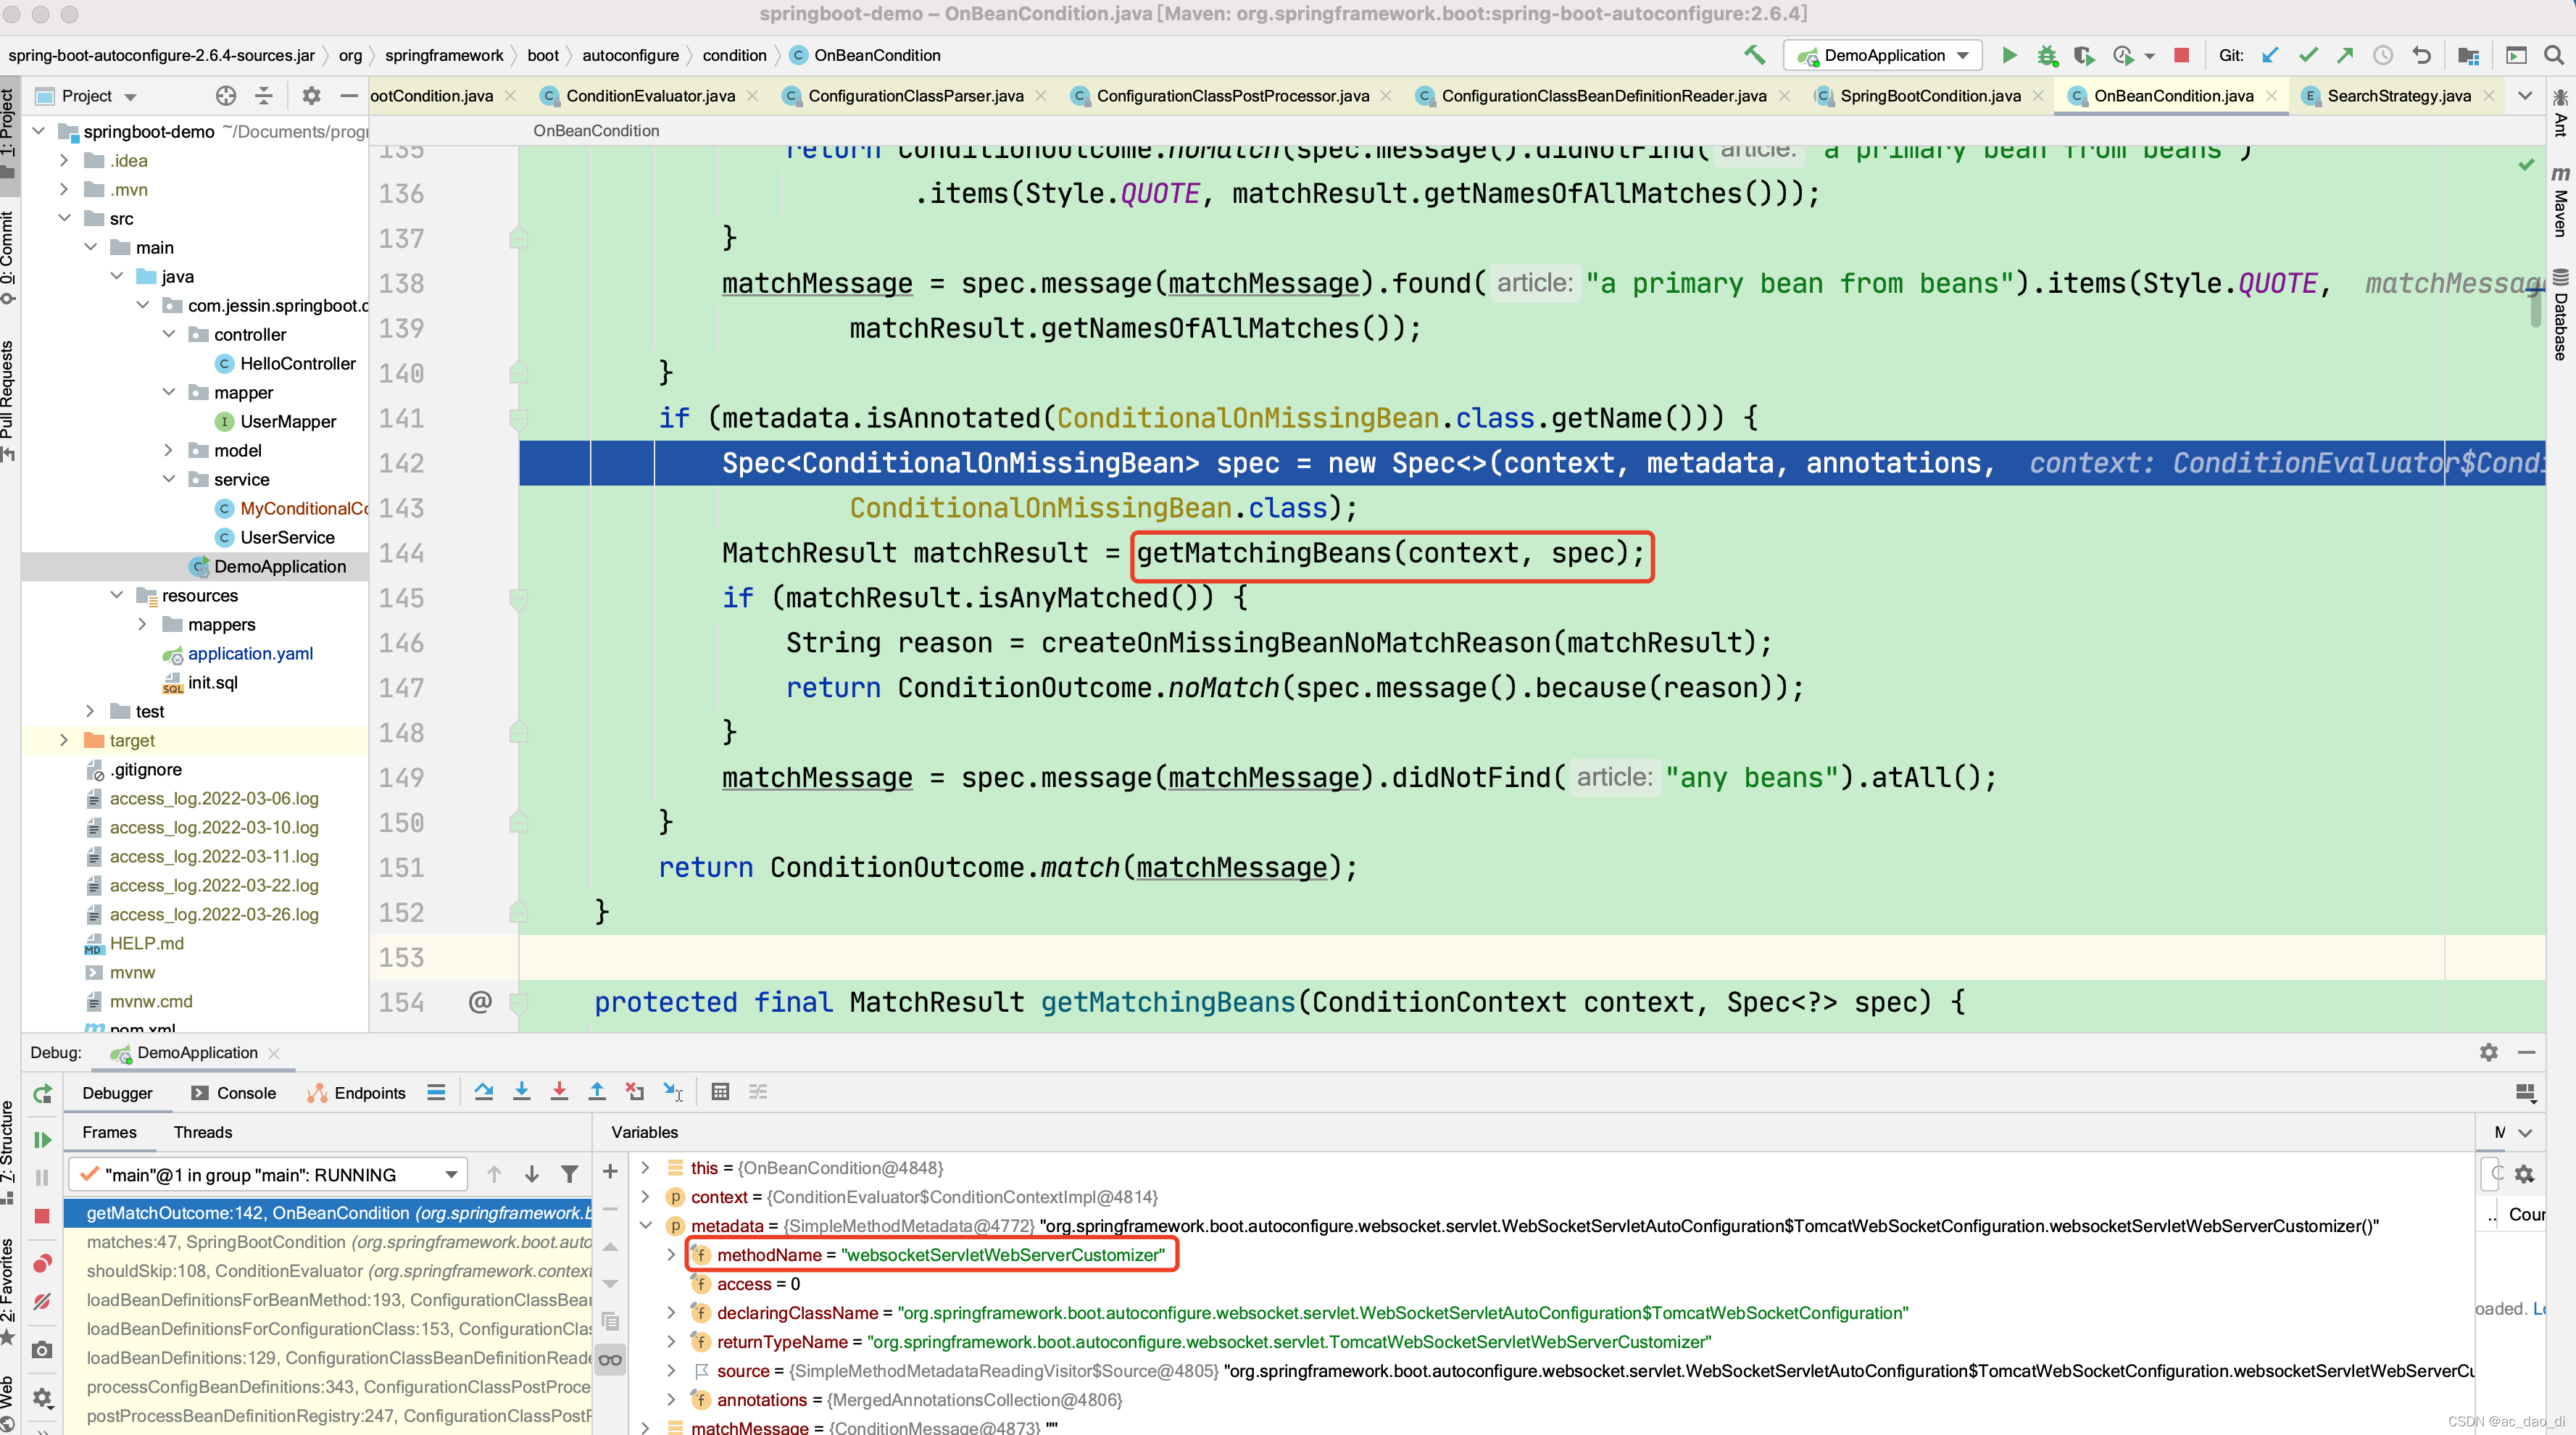The image size is (2576, 1435).
Task: Click the collapse all icon in Project panel
Action: (264, 96)
